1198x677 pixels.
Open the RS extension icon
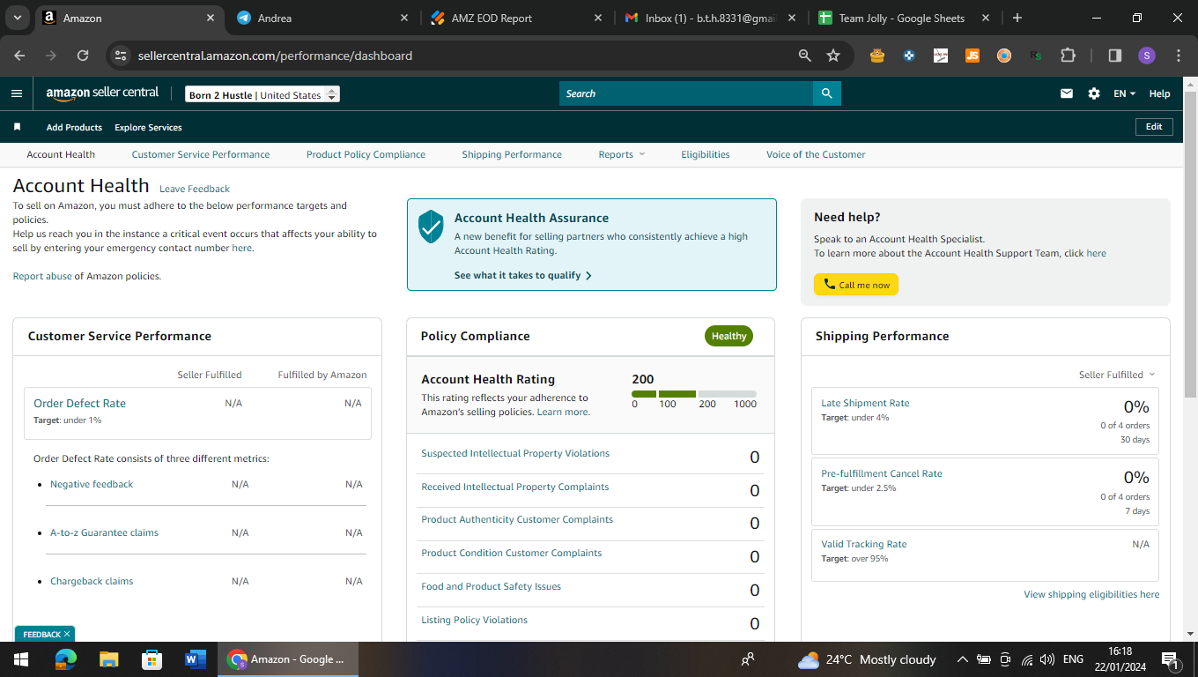point(1036,56)
